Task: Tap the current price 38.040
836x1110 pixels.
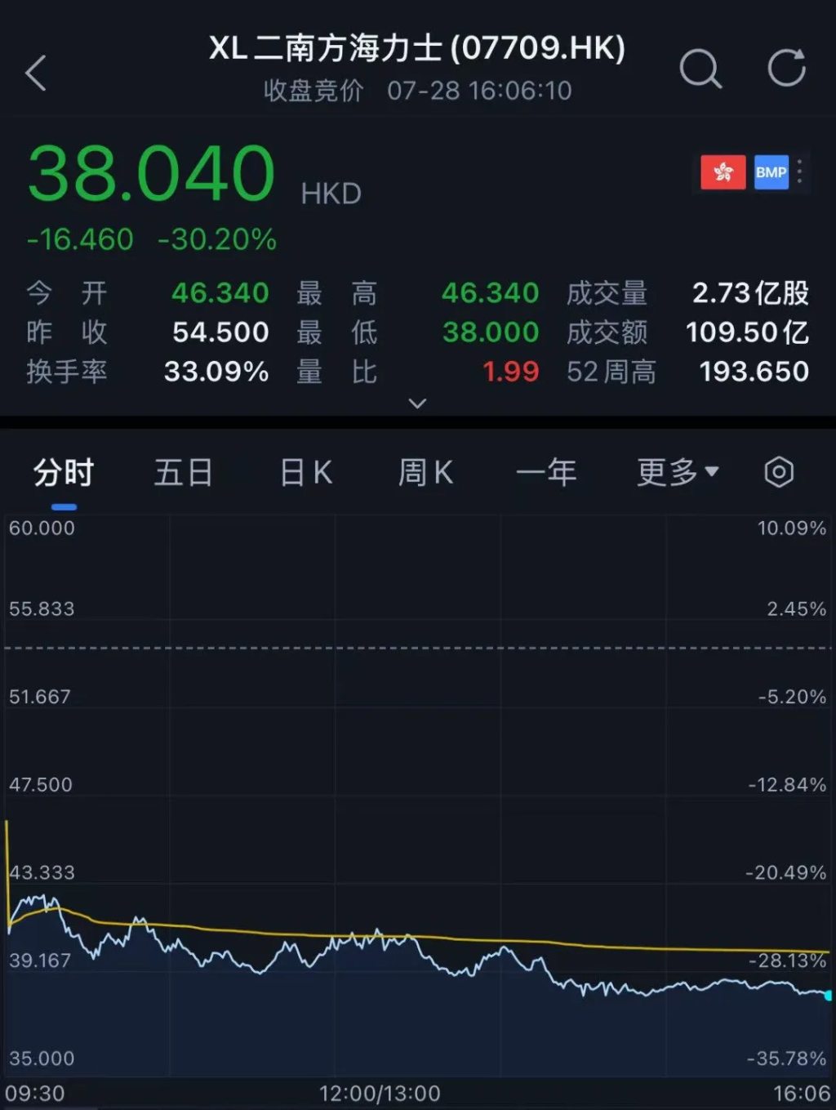Action: (152, 173)
